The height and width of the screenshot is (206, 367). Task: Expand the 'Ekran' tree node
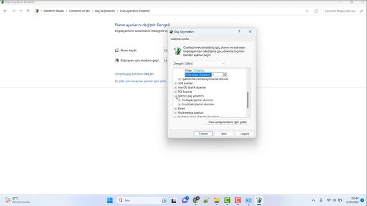(176, 109)
